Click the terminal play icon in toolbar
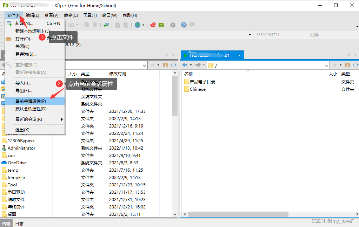This screenshot has width=359, height=227. point(72,25)
